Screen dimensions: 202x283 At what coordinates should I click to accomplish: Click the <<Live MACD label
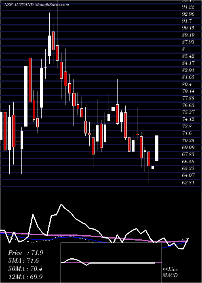(170, 272)
